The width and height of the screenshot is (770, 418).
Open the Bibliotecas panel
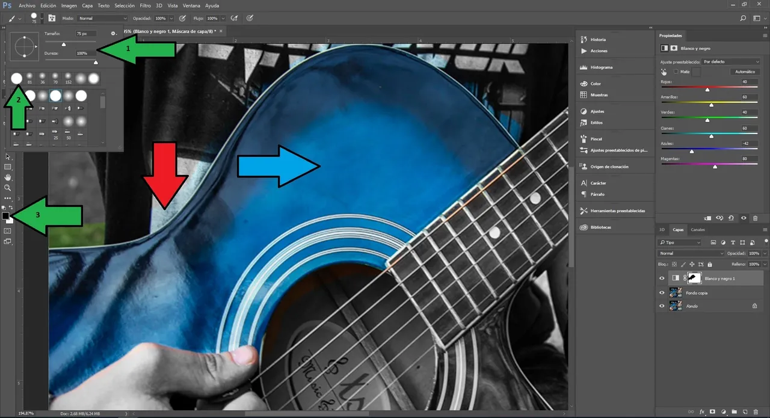pyautogui.click(x=596, y=227)
